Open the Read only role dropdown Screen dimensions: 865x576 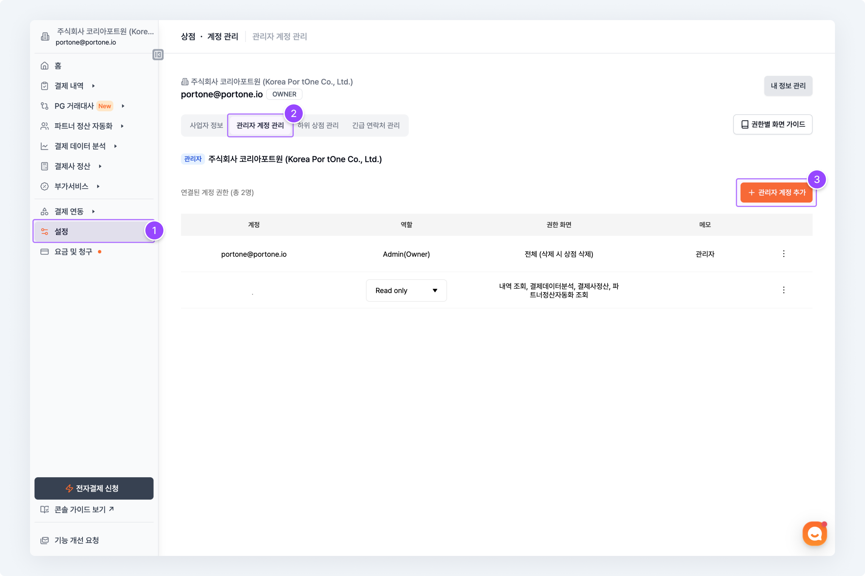406,291
